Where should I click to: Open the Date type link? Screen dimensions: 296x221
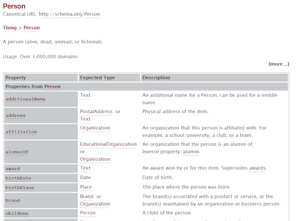(85, 178)
